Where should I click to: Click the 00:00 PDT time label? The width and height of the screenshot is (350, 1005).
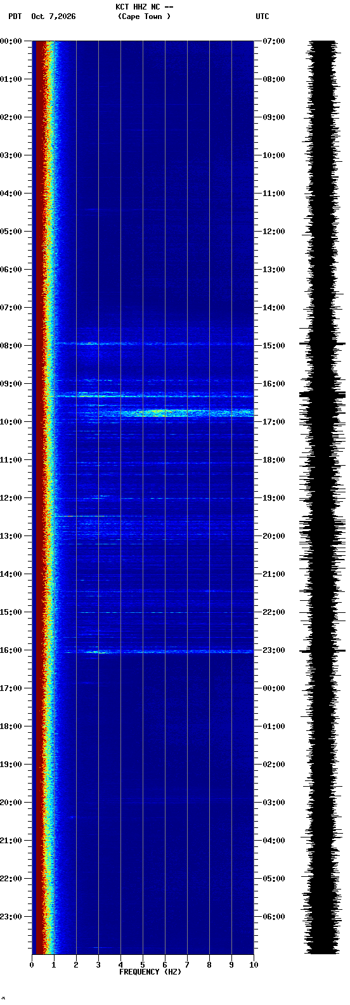pyautogui.click(x=11, y=41)
